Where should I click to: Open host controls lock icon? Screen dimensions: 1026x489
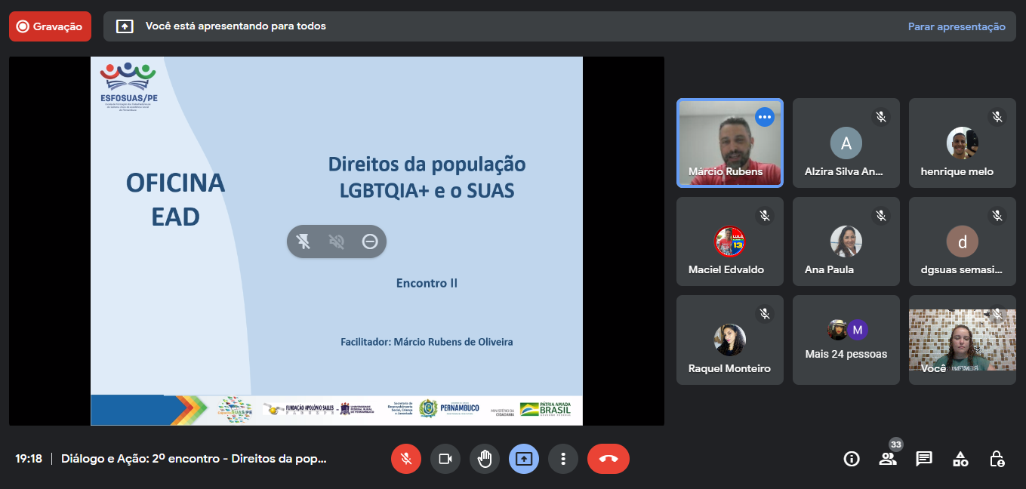coord(997,459)
